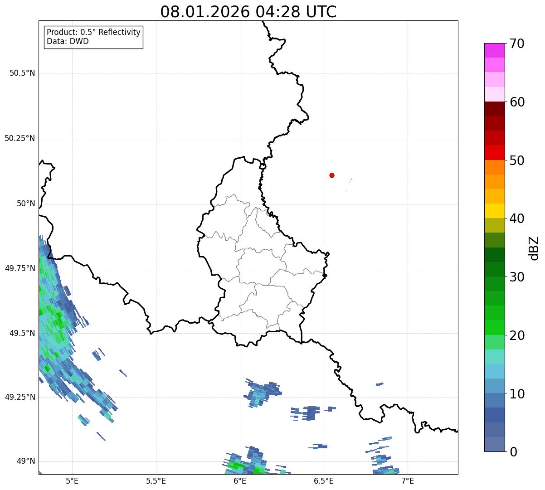Pick the bright red swatch just above 50 dBZ

[x=494, y=153]
